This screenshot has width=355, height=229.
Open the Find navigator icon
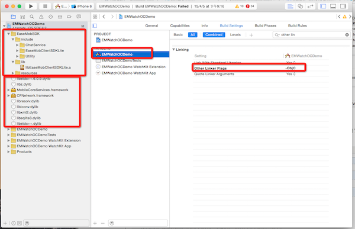pos(32,17)
